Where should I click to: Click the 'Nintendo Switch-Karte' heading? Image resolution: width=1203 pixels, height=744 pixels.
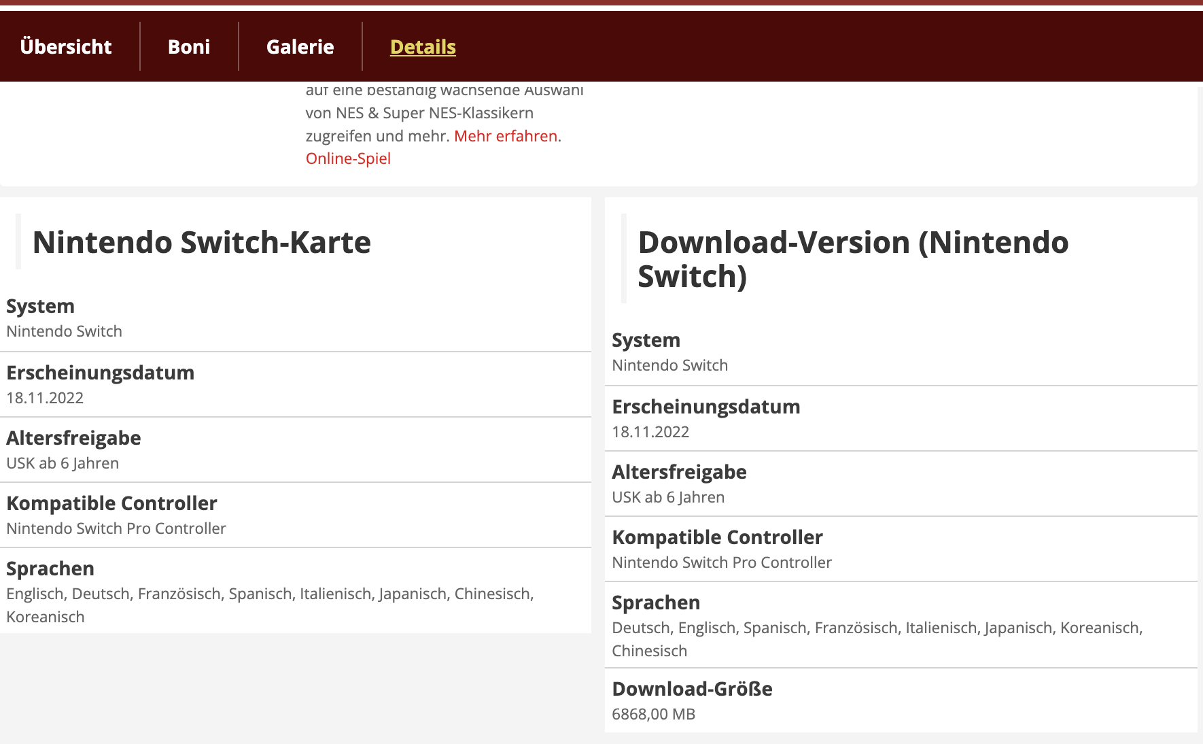pyautogui.click(x=202, y=242)
